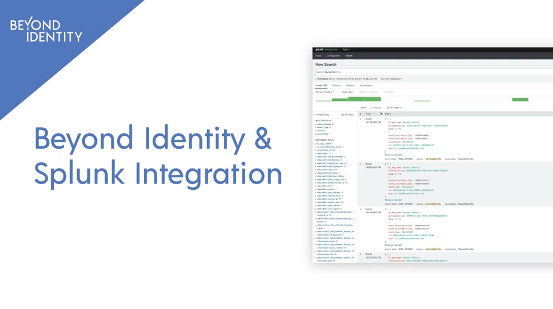Click 'event_type = ADD_DEVICE' tag in second event
This screenshot has height=309, width=553.
tap(399, 204)
